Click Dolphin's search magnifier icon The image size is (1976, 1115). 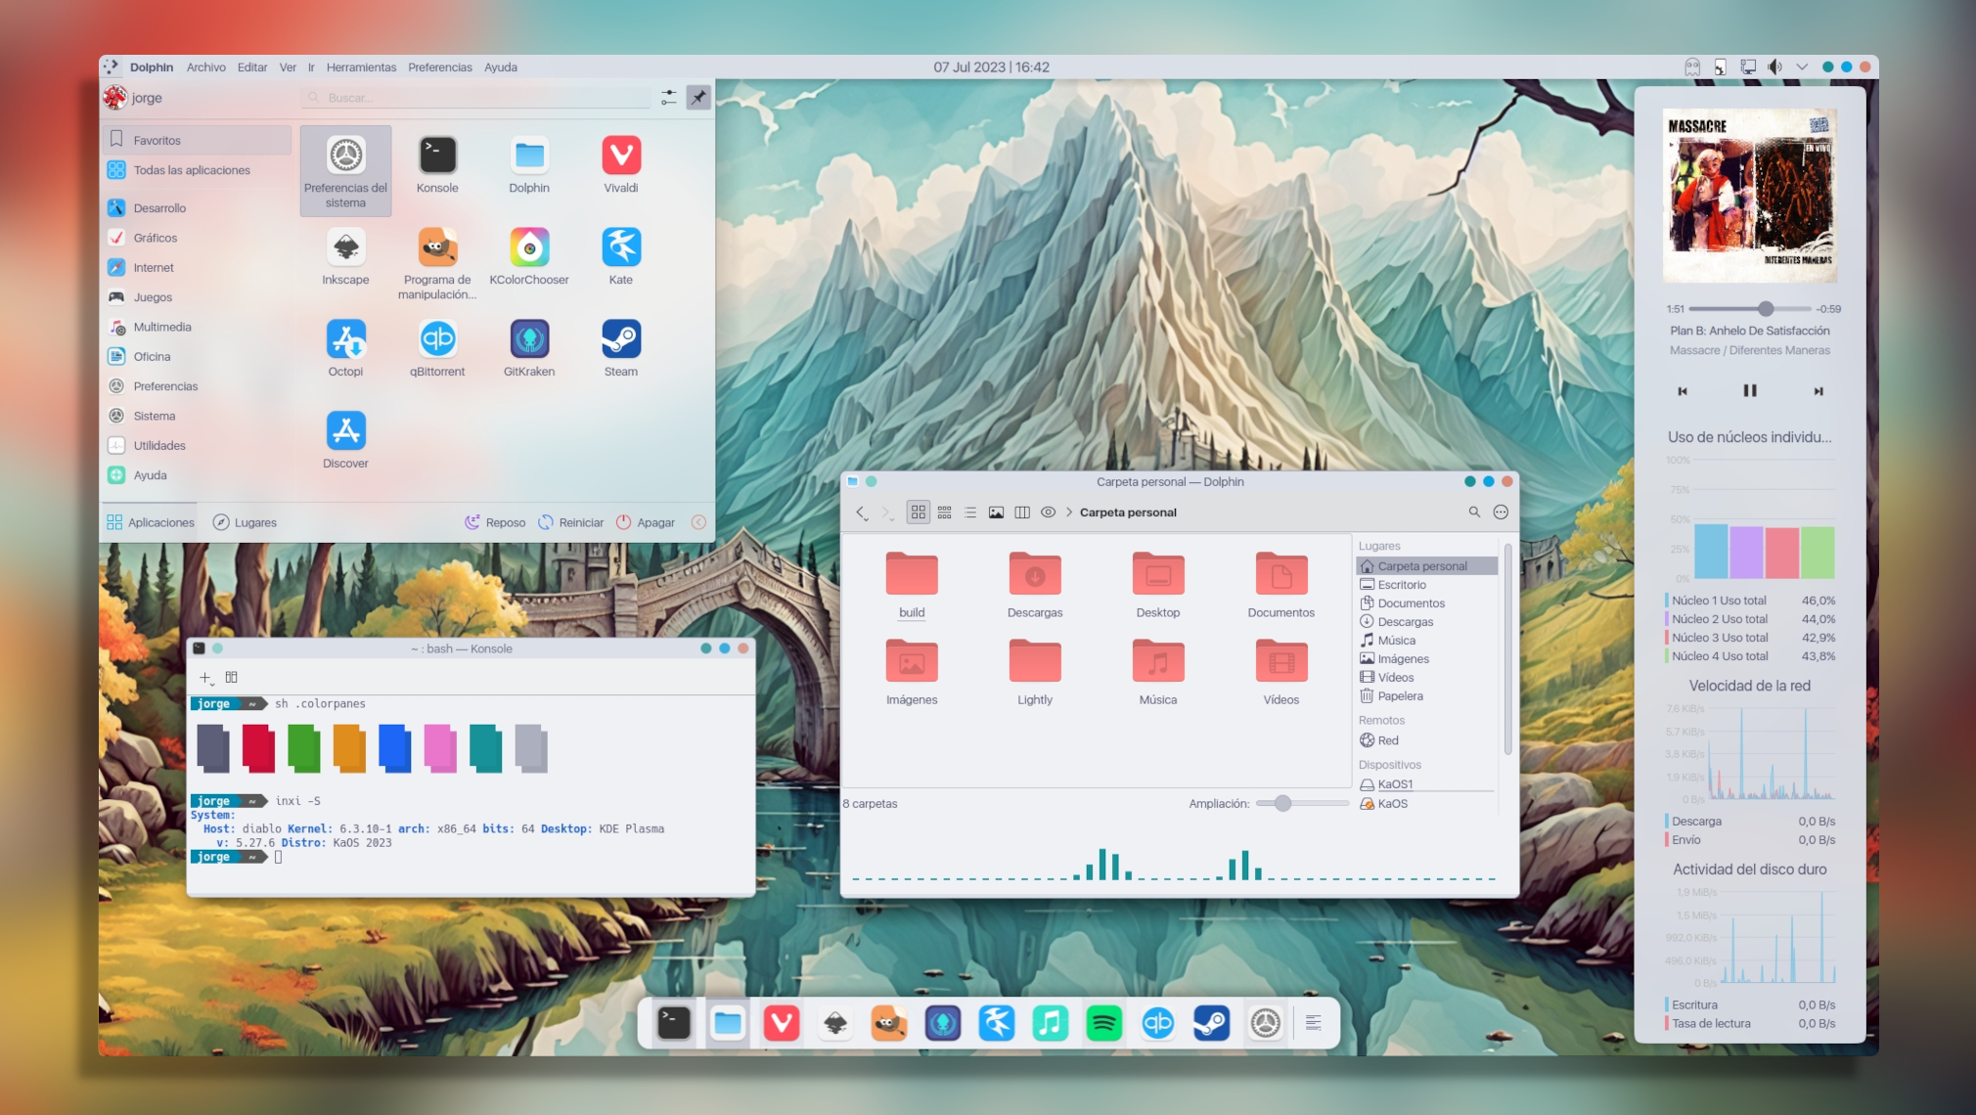(1474, 513)
